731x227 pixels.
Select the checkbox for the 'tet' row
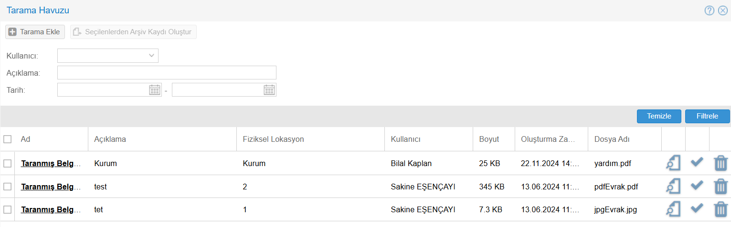pos(8,209)
